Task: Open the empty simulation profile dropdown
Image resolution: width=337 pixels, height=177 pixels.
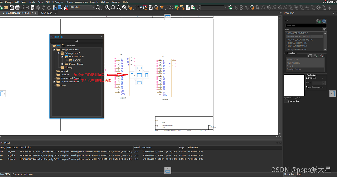Action: pos(225,8)
